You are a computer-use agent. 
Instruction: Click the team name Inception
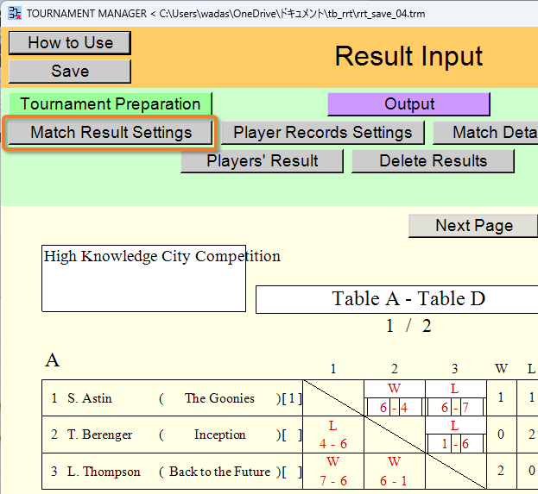tap(219, 435)
